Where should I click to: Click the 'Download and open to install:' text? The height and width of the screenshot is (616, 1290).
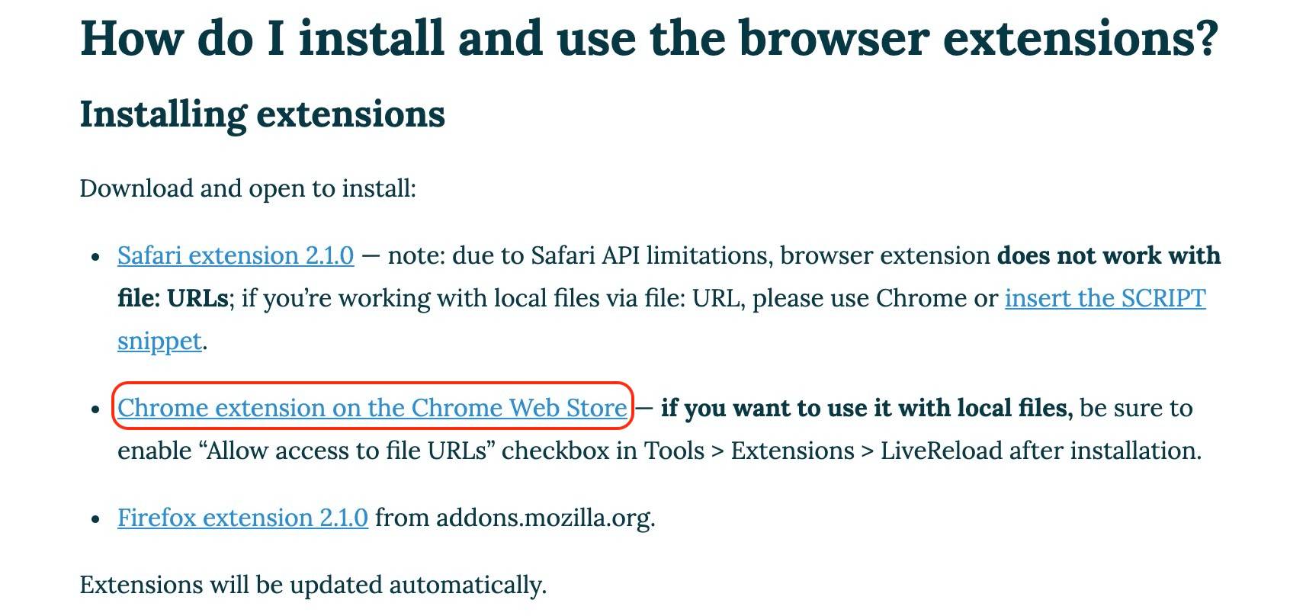coord(248,188)
